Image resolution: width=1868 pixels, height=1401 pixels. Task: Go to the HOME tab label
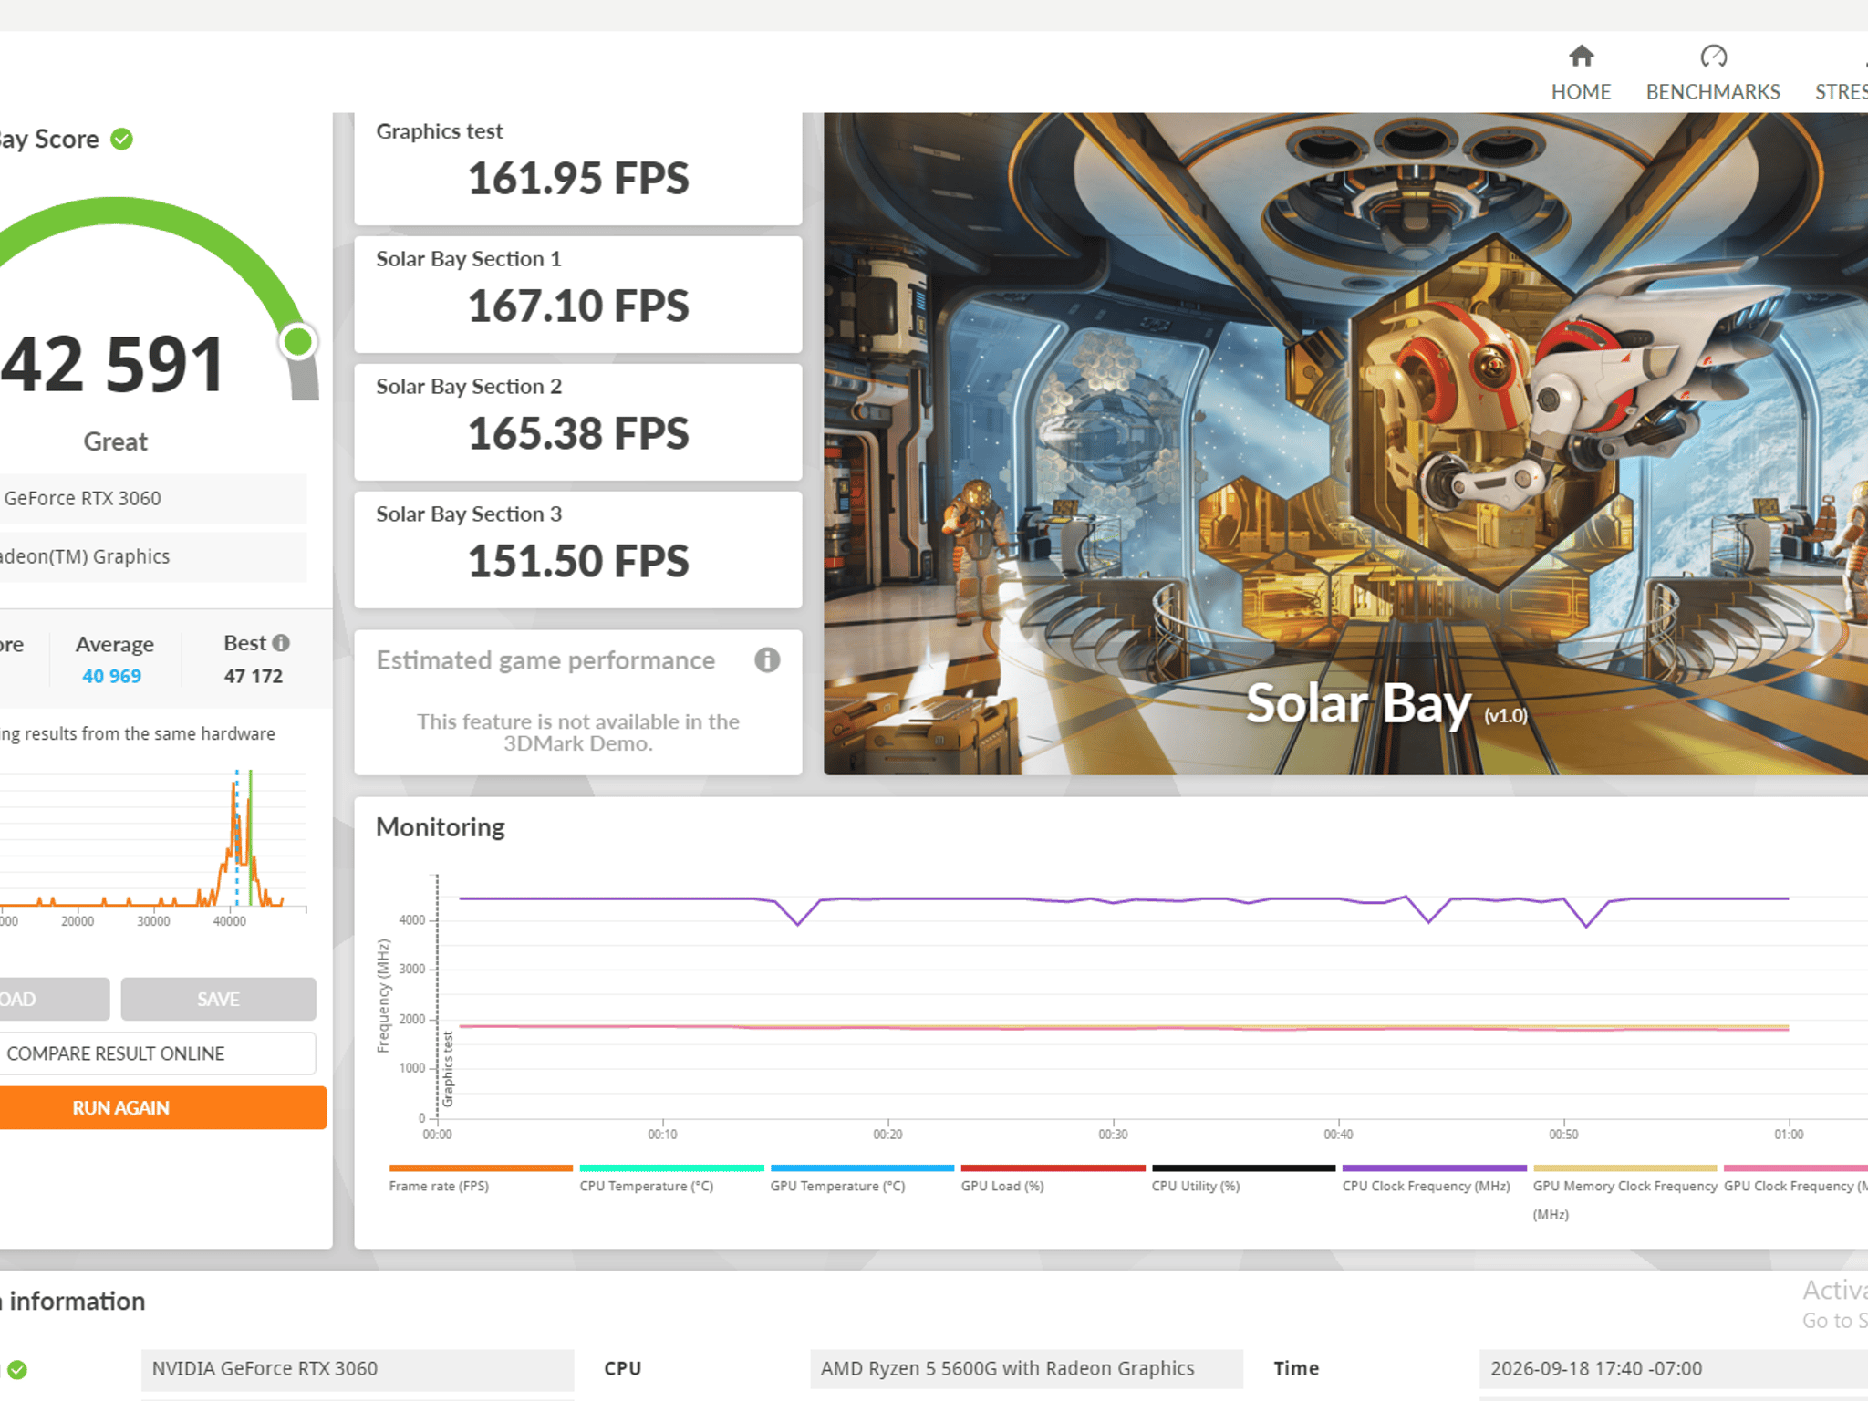(1581, 92)
